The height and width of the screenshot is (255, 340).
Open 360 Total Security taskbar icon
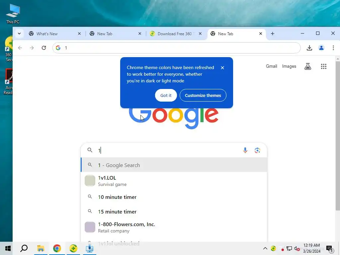pyautogui.click(x=73, y=248)
